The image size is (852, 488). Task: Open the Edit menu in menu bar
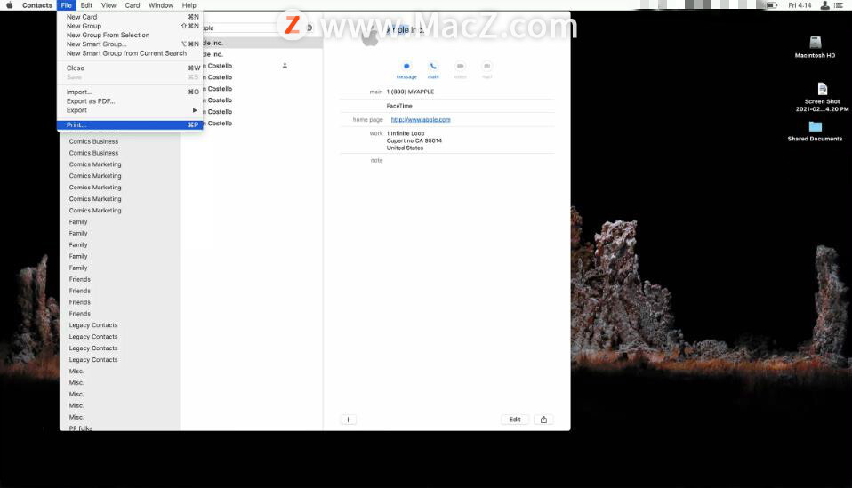[x=86, y=5]
